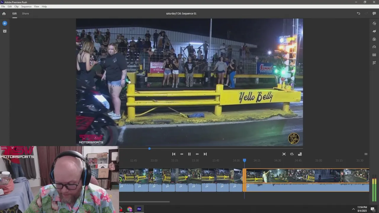Click the preview scrubber blue handle
Viewport: 379px width, 213px height.
tap(150, 149)
